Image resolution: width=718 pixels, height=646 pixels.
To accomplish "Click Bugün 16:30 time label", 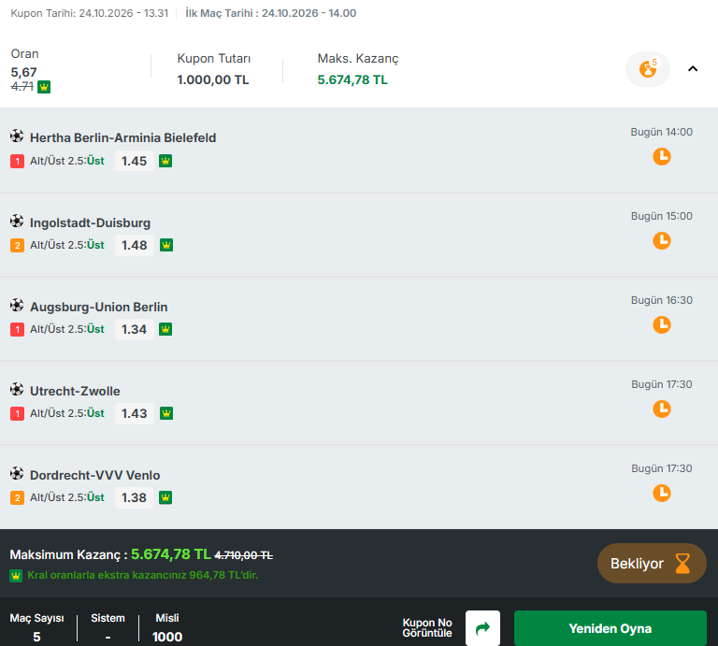I will tap(661, 300).
